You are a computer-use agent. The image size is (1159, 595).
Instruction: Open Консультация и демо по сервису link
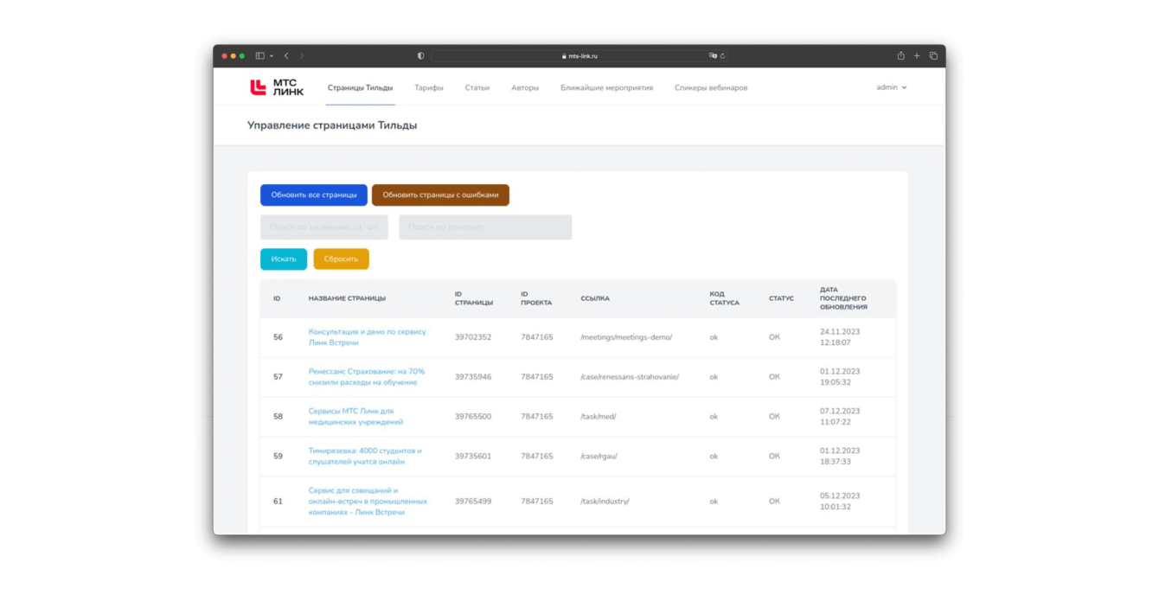[367, 337]
